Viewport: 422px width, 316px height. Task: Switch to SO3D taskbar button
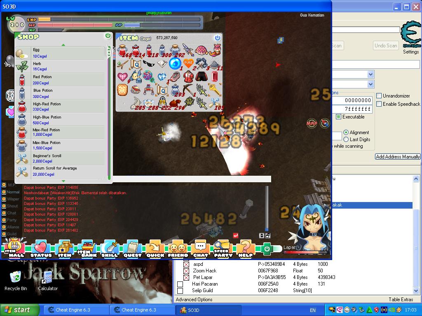coord(208,310)
